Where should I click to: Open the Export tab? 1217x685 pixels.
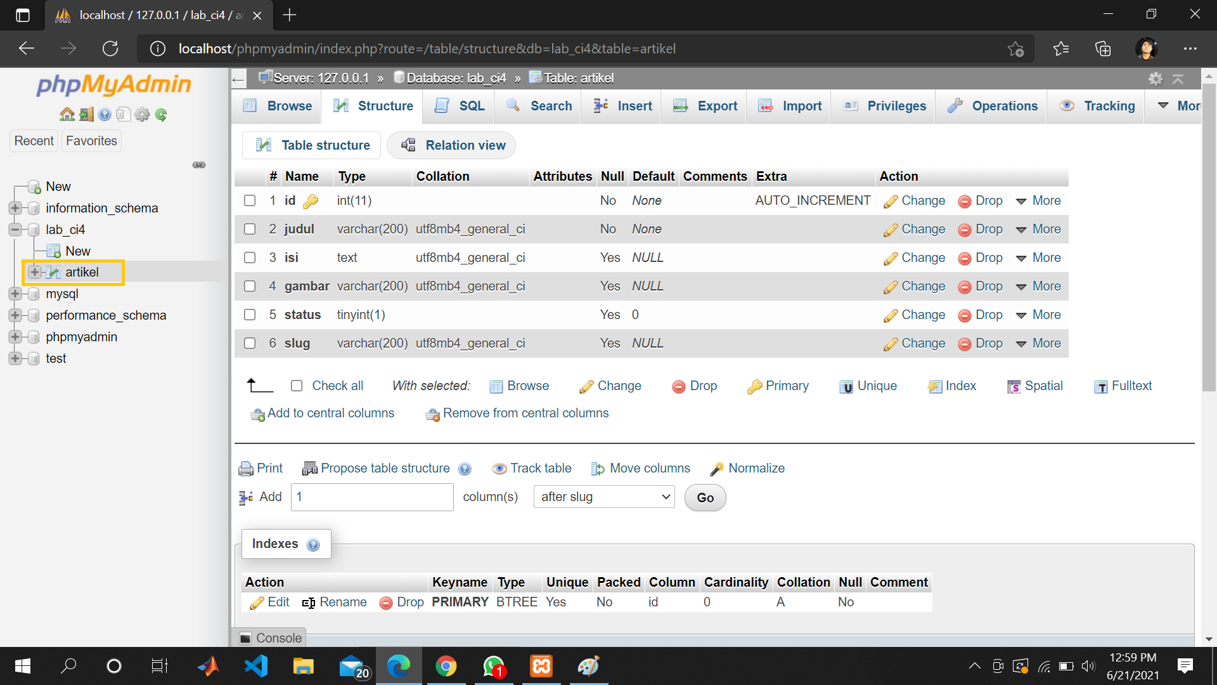coord(704,106)
